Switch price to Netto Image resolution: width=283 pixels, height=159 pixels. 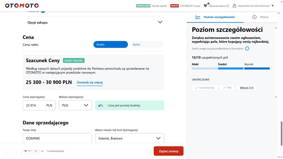pyautogui.click(x=147, y=44)
